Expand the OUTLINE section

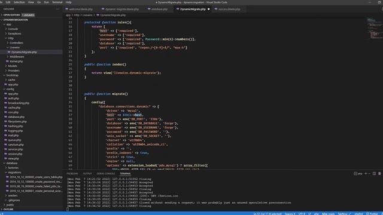[x=8, y=210]
